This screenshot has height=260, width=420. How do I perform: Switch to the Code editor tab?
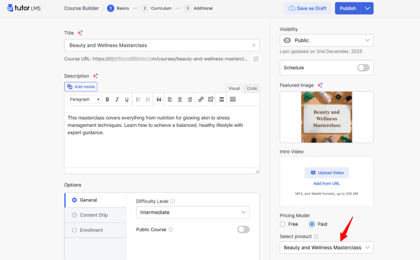[252, 89]
